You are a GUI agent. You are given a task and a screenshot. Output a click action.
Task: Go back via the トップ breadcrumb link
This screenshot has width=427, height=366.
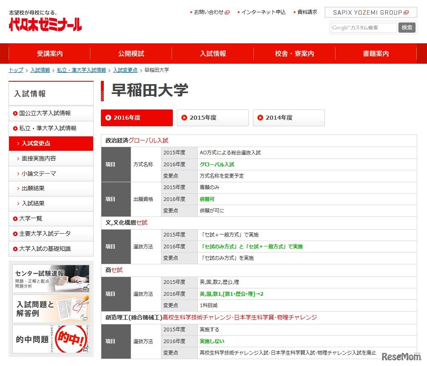tap(15, 70)
